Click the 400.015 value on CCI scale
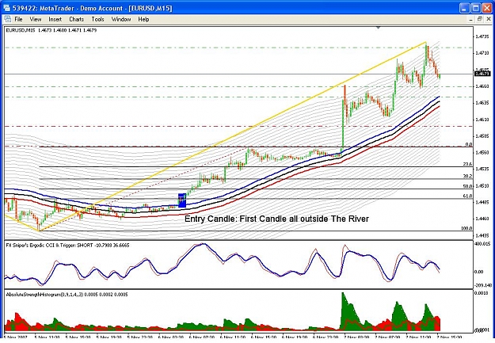 coord(482,244)
